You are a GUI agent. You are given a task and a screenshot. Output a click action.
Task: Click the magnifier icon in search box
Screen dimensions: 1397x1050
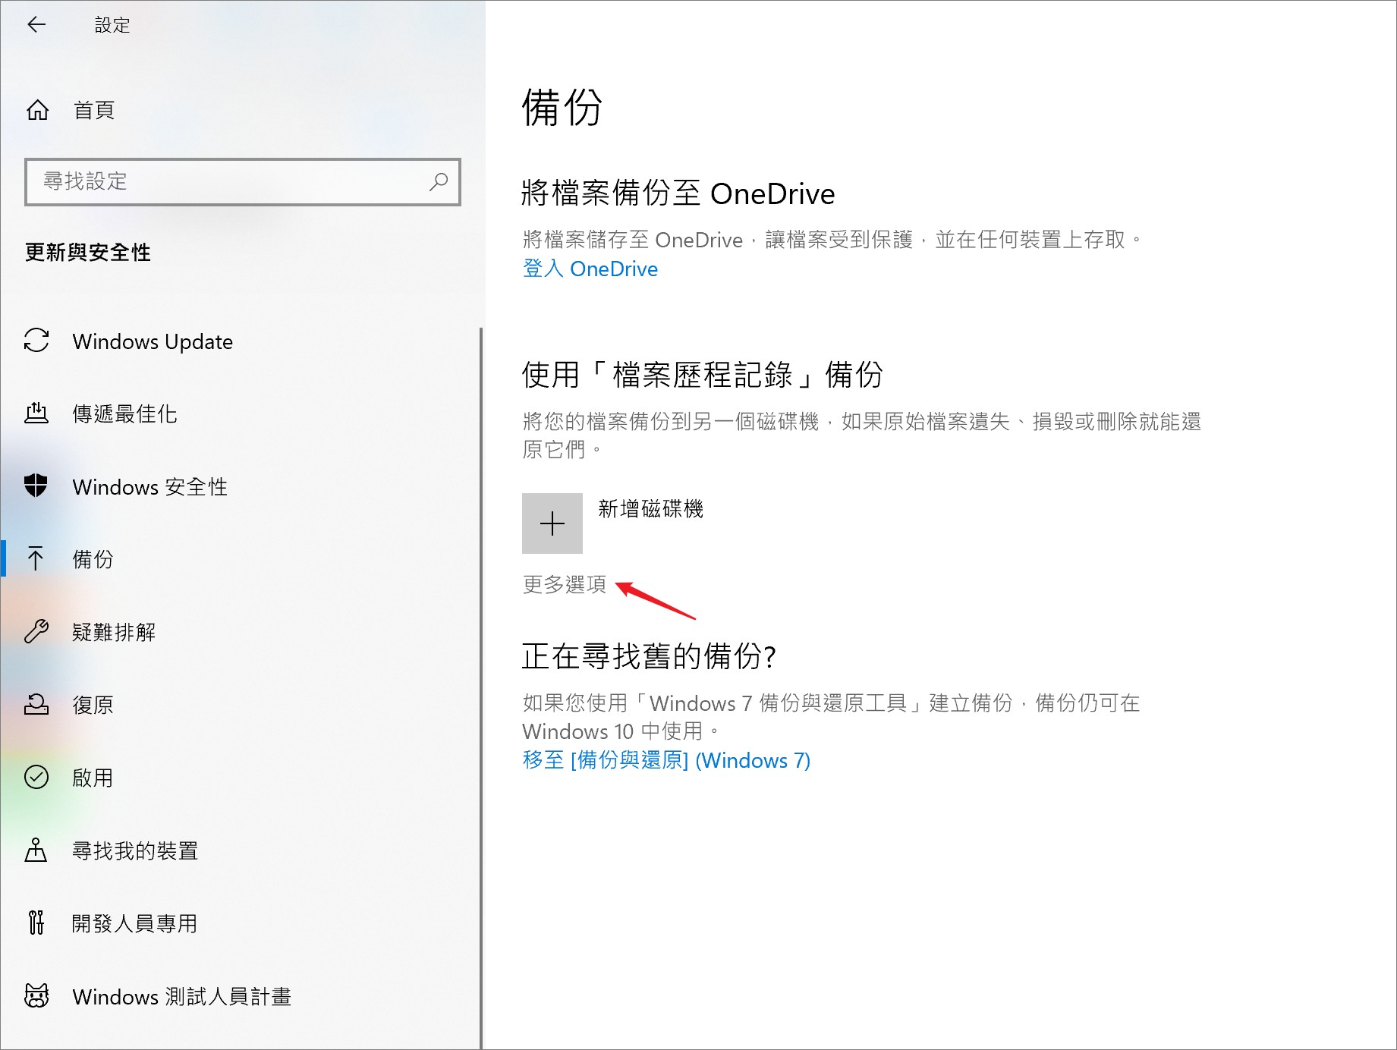click(439, 182)
